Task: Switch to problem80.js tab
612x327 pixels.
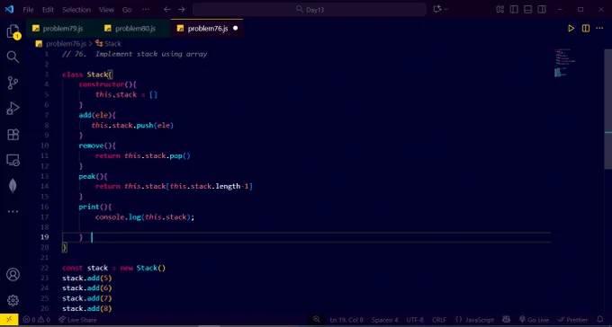Action: coord(135,29)
